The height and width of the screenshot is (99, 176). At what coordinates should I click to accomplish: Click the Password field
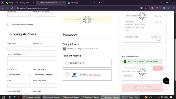coord(19,15)
